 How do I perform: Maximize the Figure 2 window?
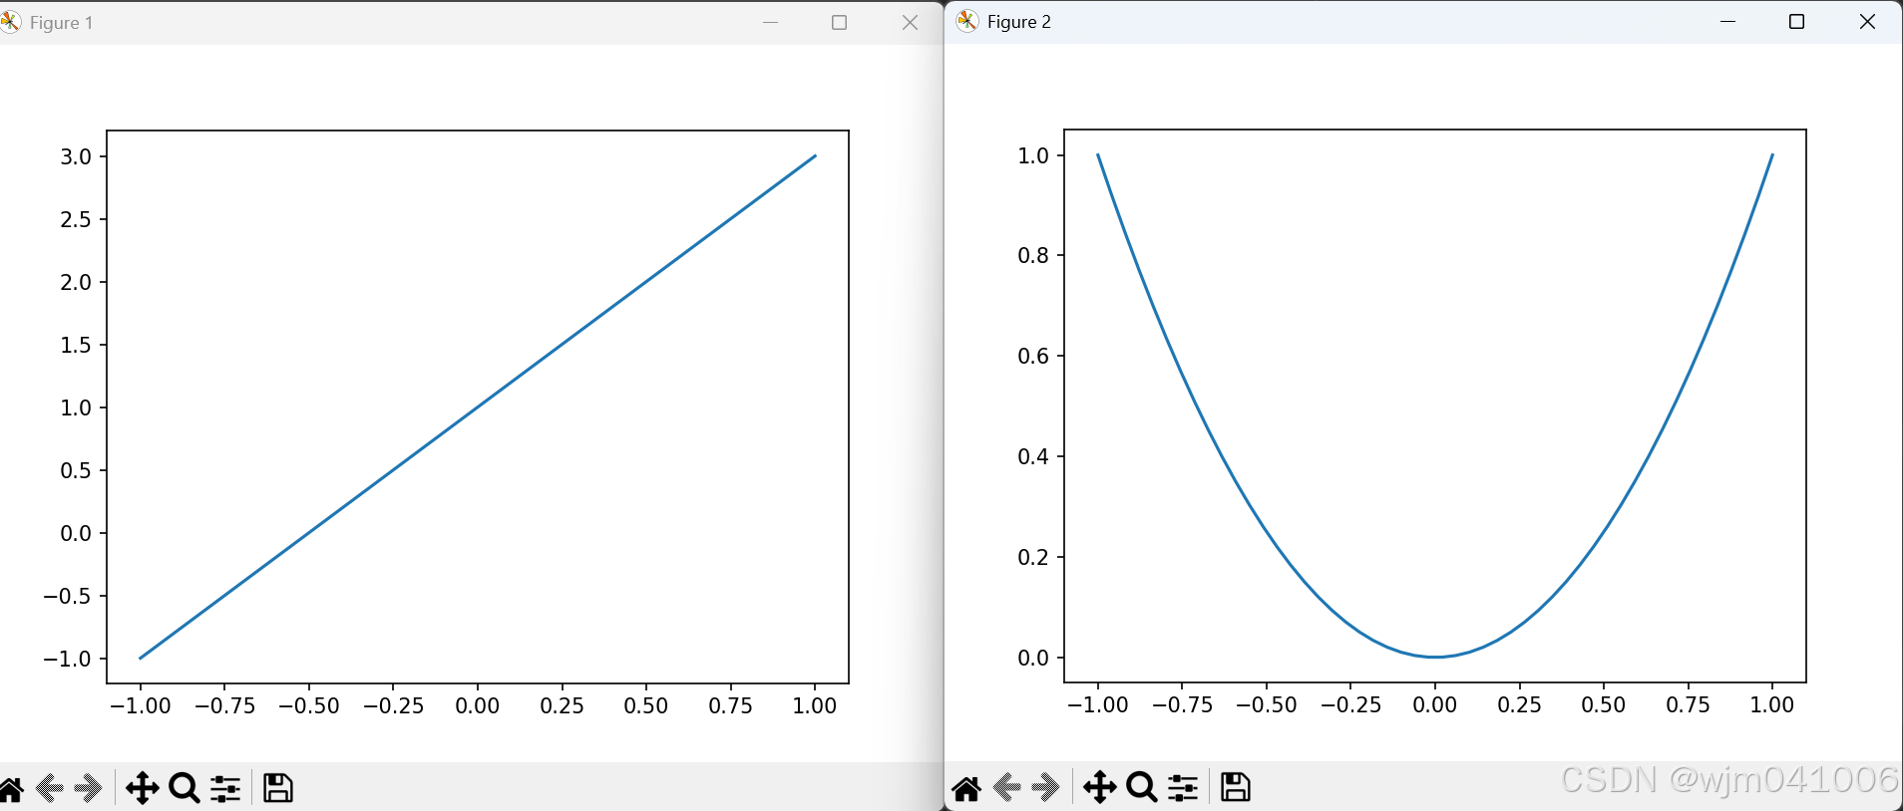1796,21
